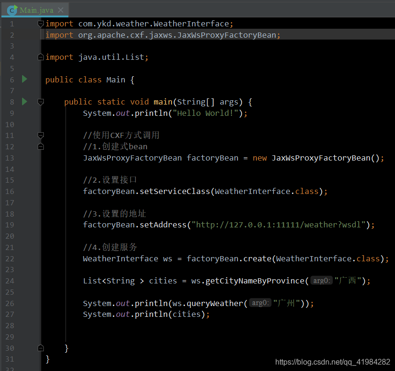Click getCityNameByProvince method call
Image resolution: width=395 pixels, height=371 pixels.
click(255, 281)
